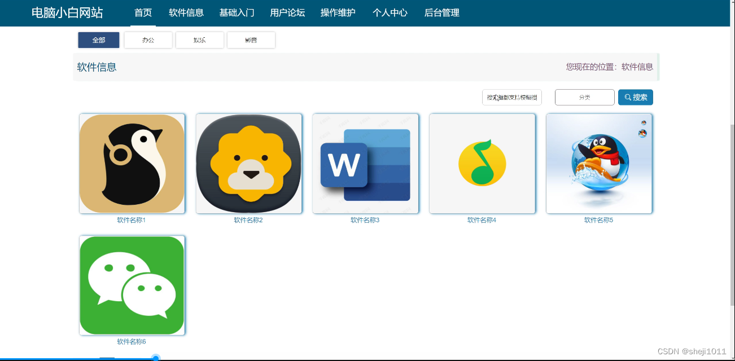Focus the software name search field

click(x=512, y=98)
